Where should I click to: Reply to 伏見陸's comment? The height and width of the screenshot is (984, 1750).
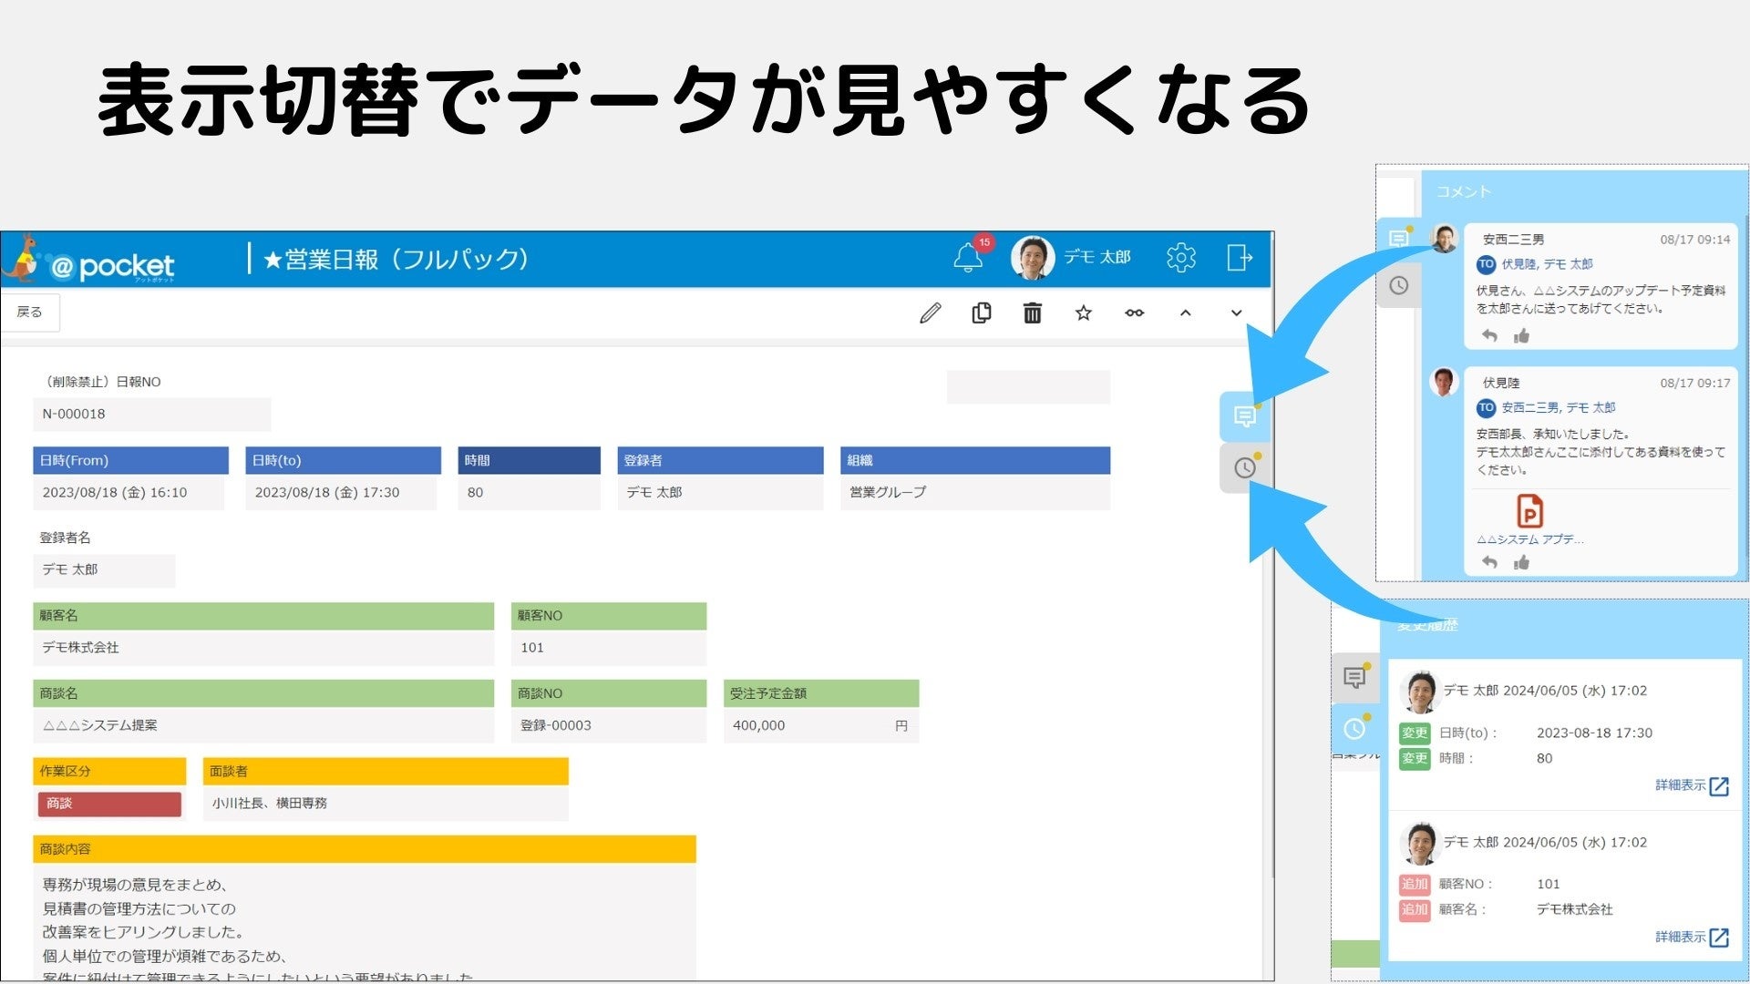coord(1489,562)
